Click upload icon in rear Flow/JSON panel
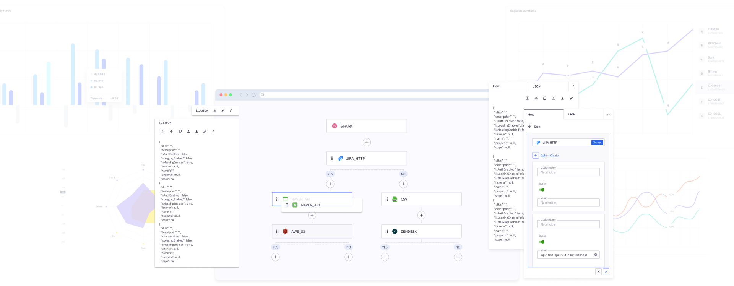 [x=554, y=98]
